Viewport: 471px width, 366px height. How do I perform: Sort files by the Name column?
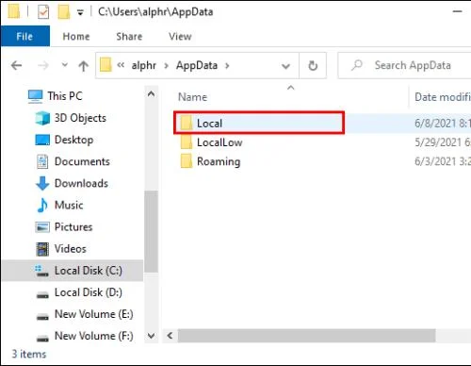(192, 97)
